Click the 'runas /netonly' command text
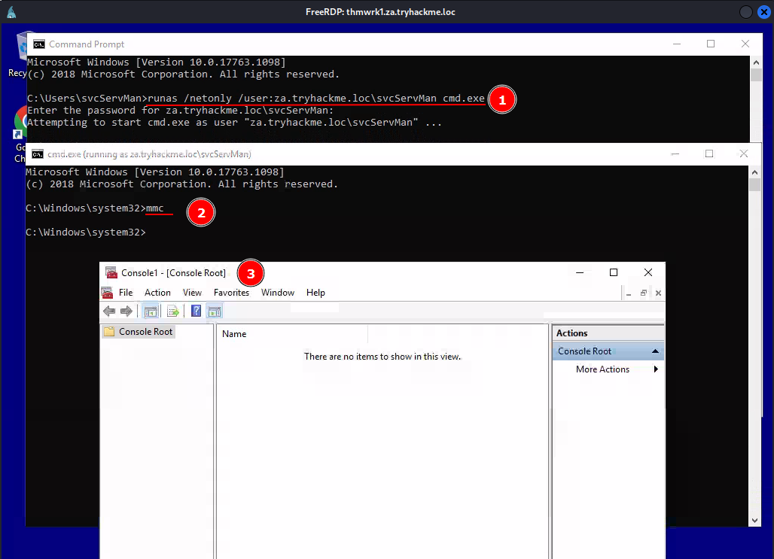The height and width of the screenshot is (559, 774). (x=316, y=99)
